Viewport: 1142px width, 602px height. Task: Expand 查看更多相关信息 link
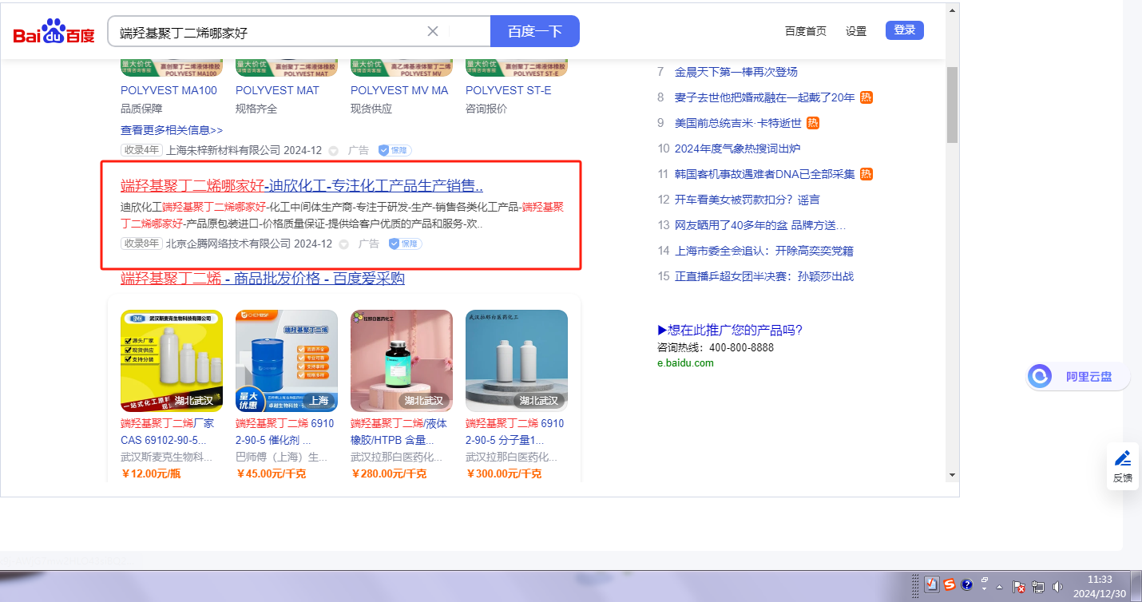(172, 129)
